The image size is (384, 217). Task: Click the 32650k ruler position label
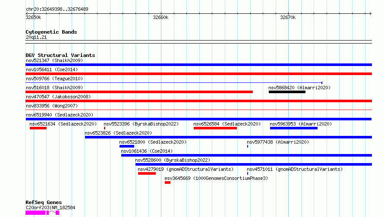click(33, 17)
